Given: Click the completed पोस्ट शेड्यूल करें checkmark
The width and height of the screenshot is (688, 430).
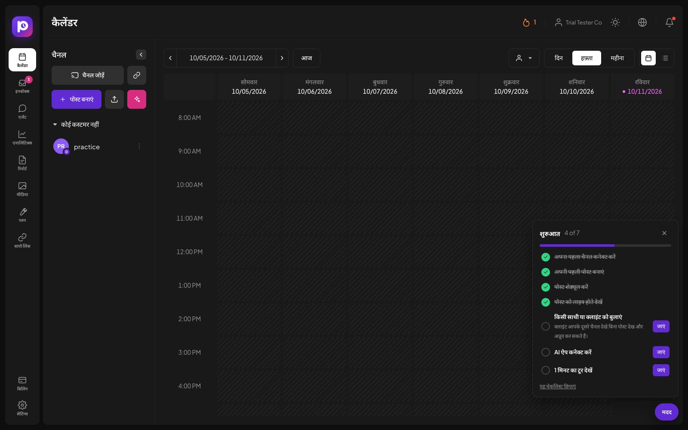Looking at the screenshot, I should (x=546, y=287).
